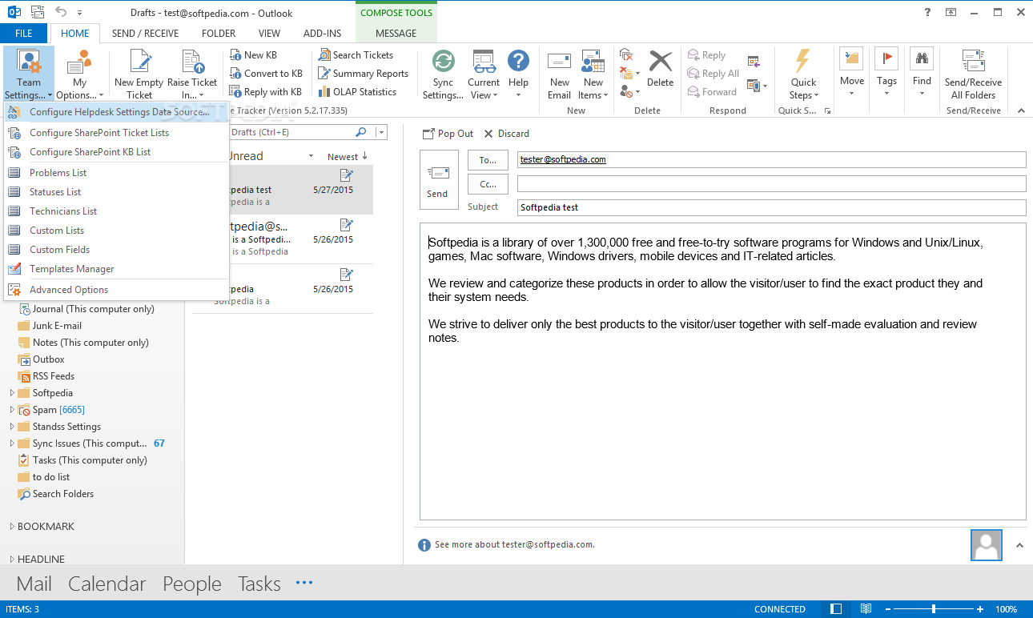This screenshot has width=1033, height=618.
Task: Open the Find binoculars button
Action: pos(922,74)
